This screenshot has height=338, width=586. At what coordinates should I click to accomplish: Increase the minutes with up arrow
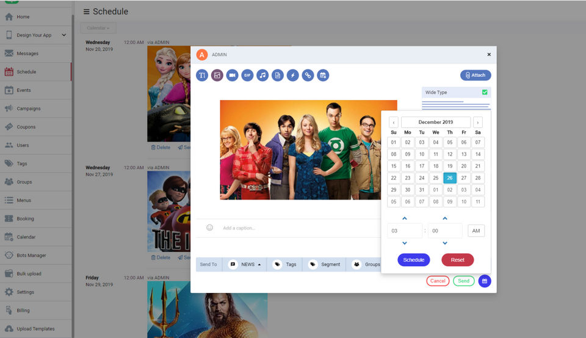tap(445, 218)
